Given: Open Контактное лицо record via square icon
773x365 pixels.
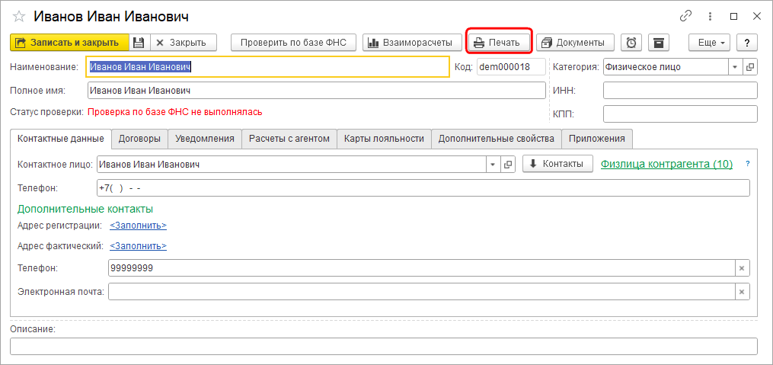Looking at the screenshot, I should (x=508, y=165).
